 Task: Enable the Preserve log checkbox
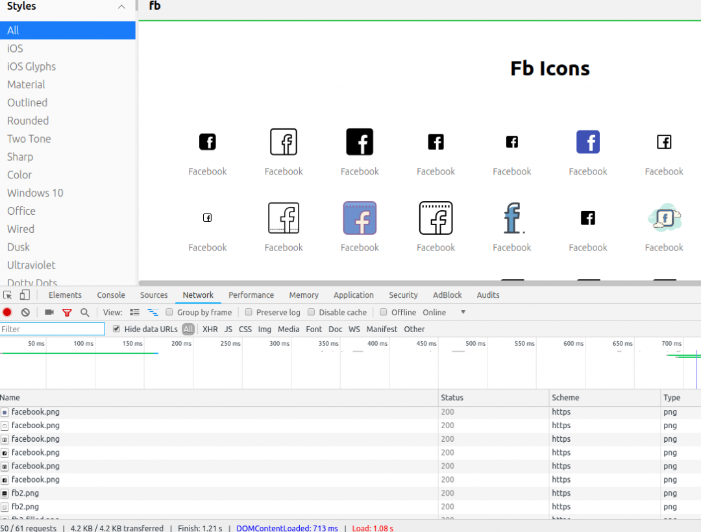249,312
